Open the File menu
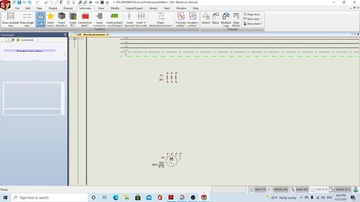The width and height of the screenshot is (360, 202). (x=17, y=8)
